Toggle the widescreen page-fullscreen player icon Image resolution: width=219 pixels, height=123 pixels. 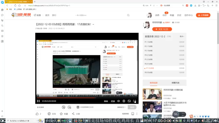pyautogui.click(x=129, y=101)
